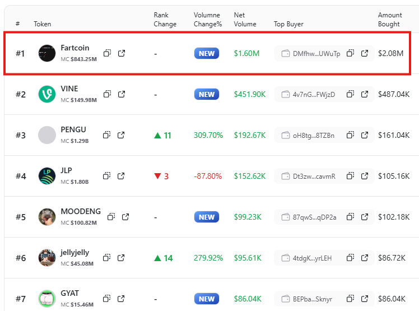Sort by the Volumne Change% column header
The height and width of the screenshot is (311, 419).
pyautogui.click(x=208, y=20)
